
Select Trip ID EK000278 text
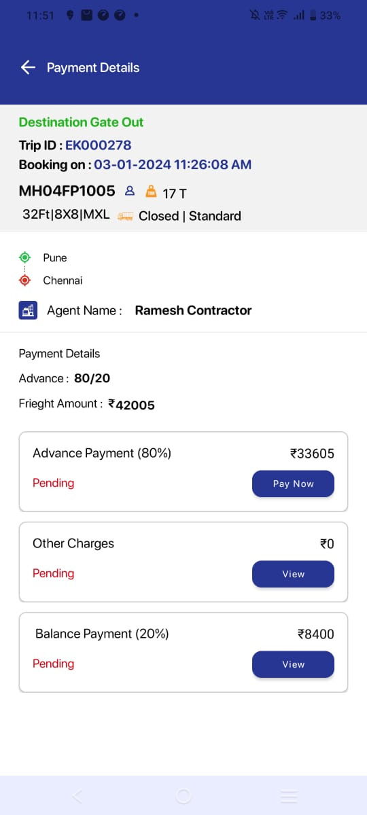tap(99, 145)
